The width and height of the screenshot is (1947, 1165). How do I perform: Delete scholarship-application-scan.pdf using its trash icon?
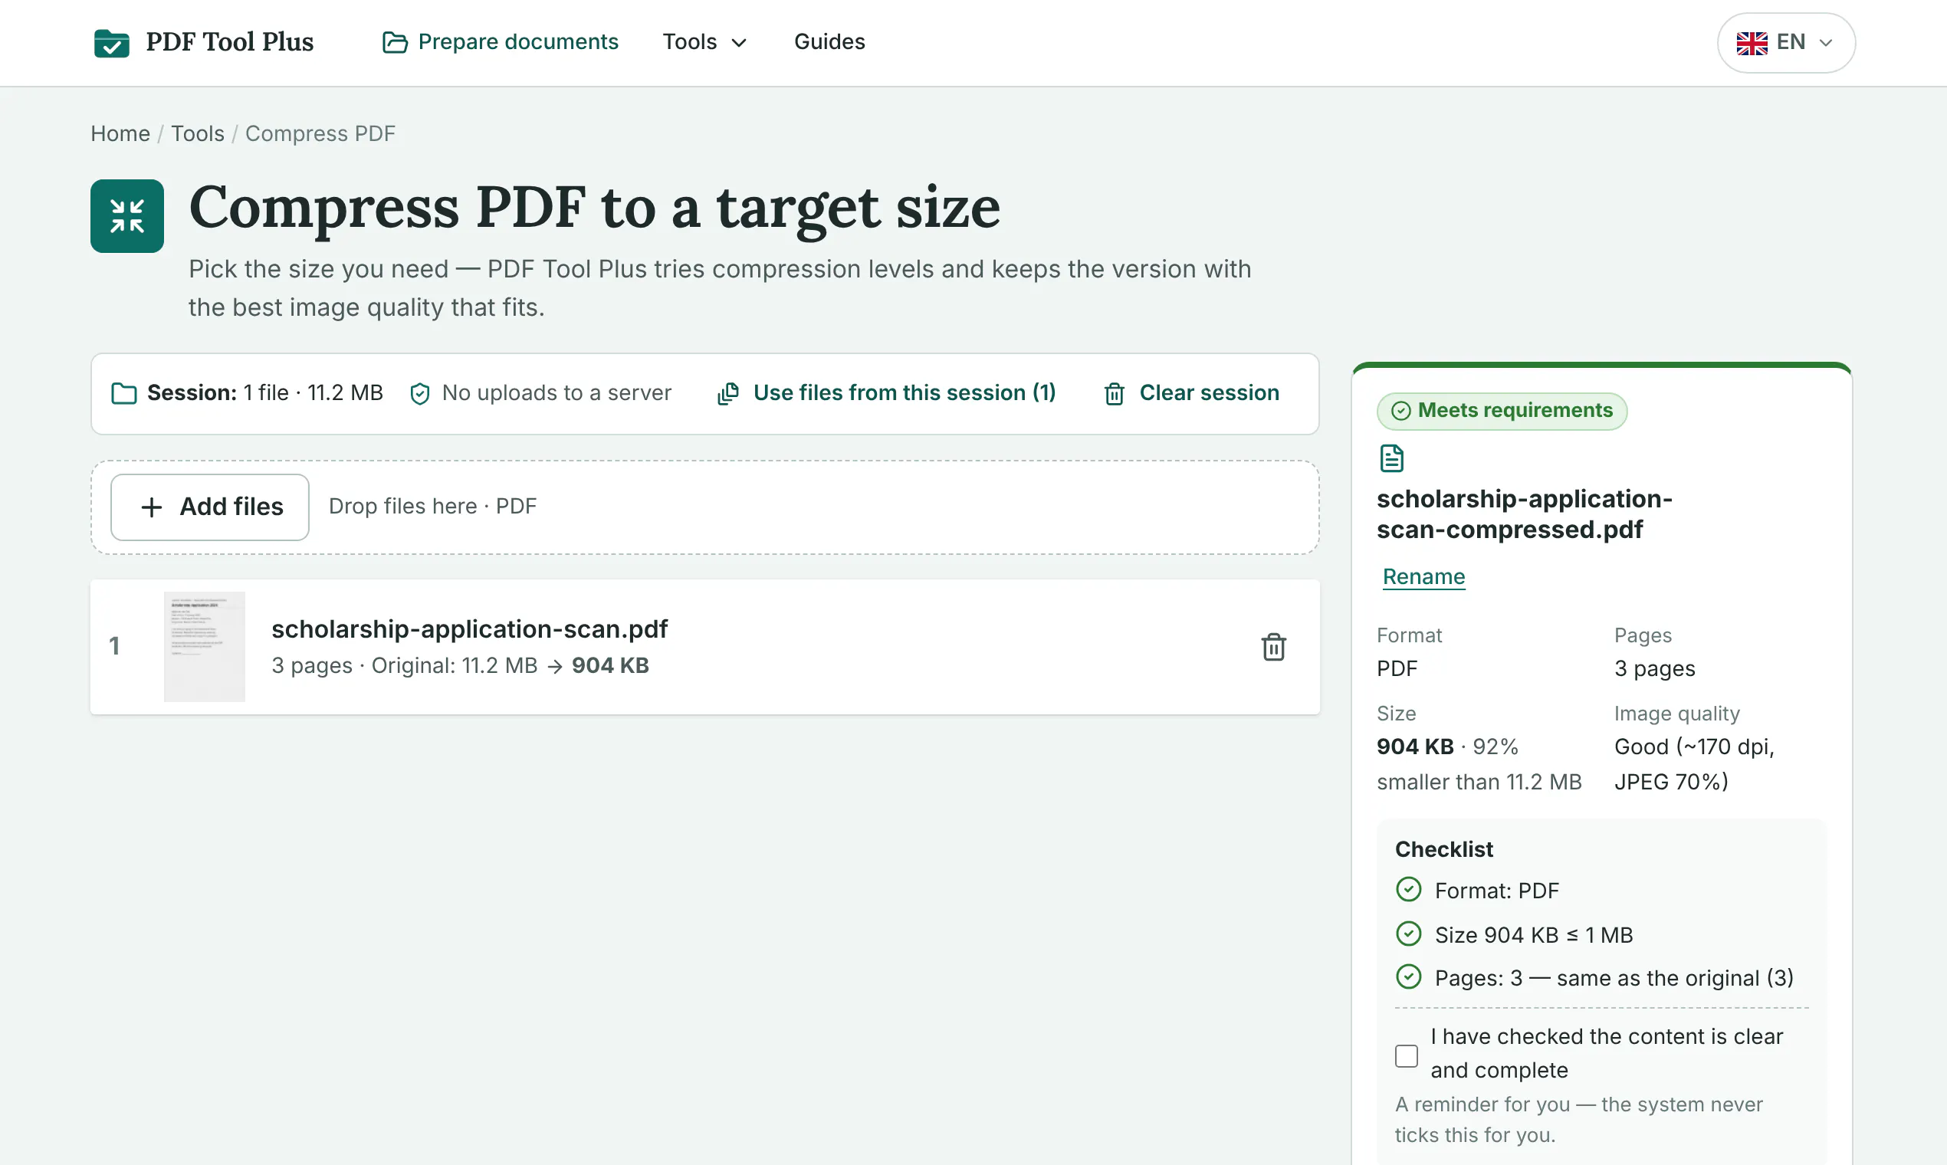pos(1273,647)
